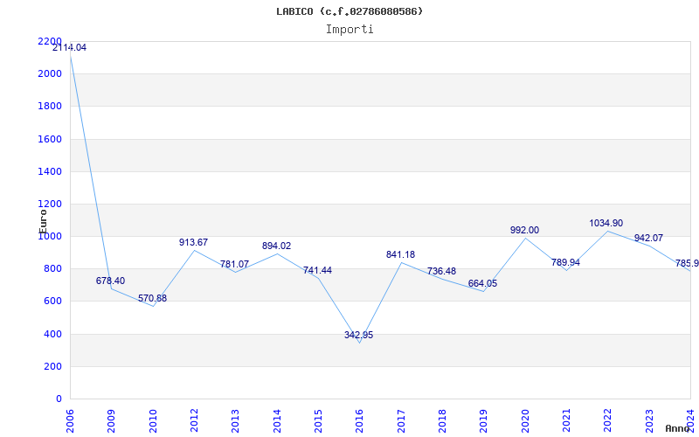Screen dimensions: 699x437
Task: Click the 2014 year tick label
Action: (x=277, y=421)
